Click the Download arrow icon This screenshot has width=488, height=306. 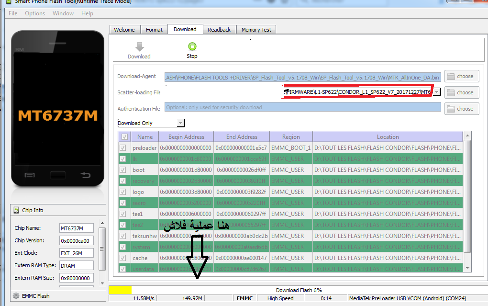(139, 47)
